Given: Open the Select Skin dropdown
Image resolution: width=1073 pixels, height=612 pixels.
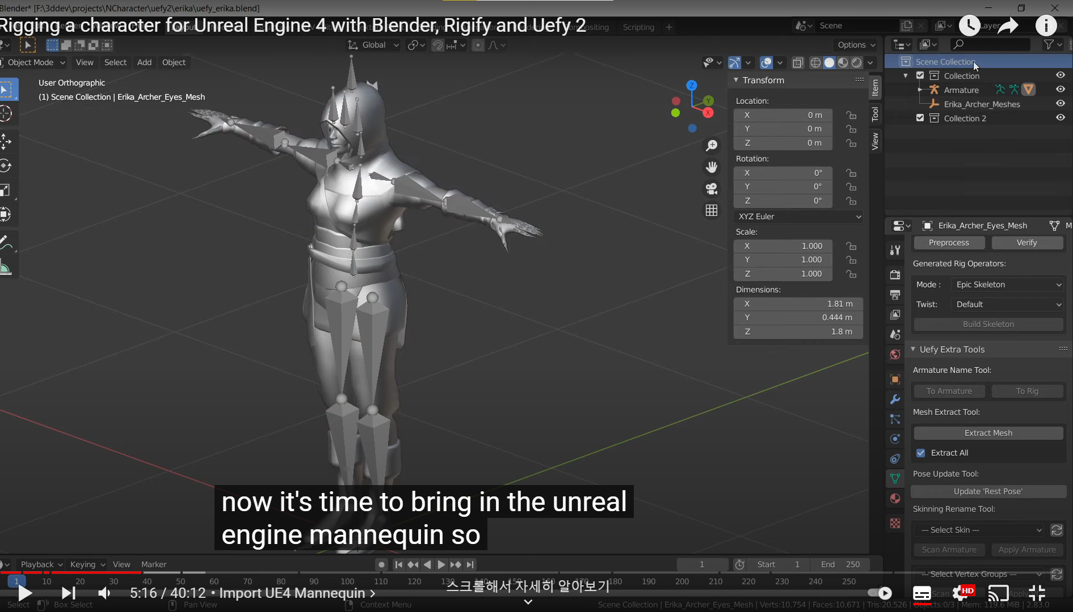Looking at the screenshot, I should 979,530.
